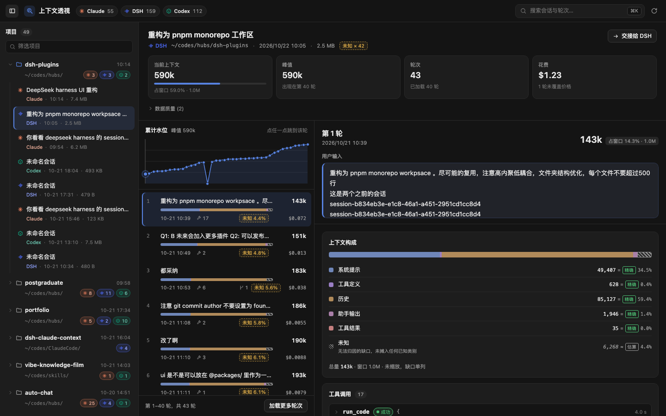
Task: Expand the dsh-claude-context project folder
Action: (x=10, y=337)
